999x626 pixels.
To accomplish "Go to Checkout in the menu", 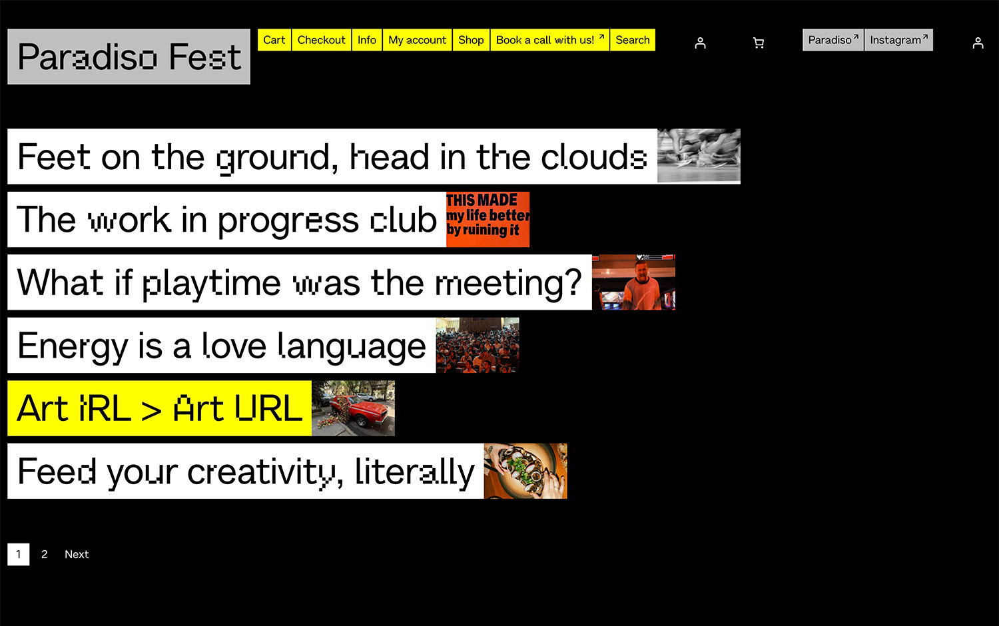I will [321, 40].
